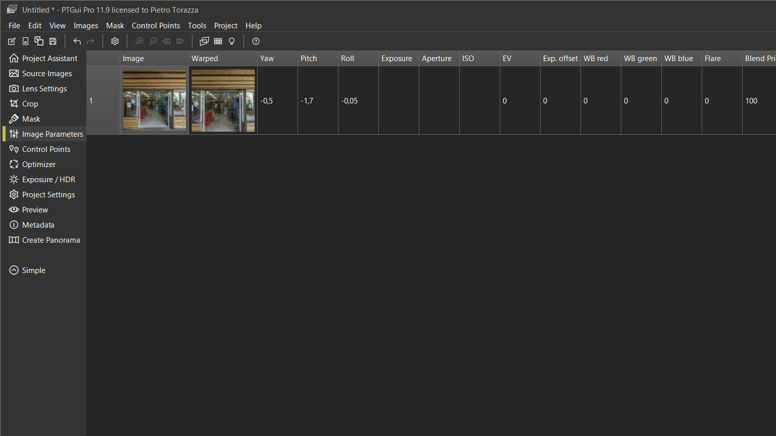Click the panorama icon beside Create Panorama
The image size is (776, 436).
pyautogui.click(x=14, y=240)
